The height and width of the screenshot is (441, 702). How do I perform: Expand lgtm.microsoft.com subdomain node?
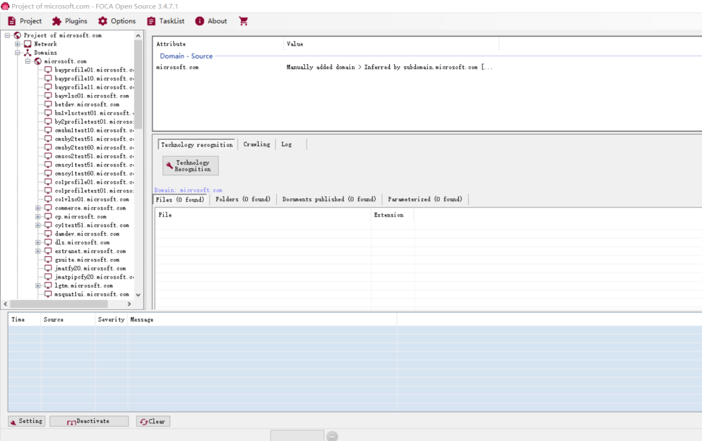(38, 286)
